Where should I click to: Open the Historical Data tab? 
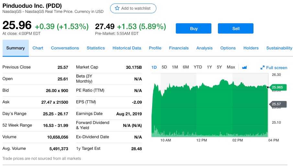click(127, 48)
